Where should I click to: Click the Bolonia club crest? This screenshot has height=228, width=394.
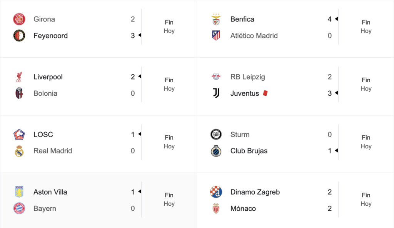[19, 93]
